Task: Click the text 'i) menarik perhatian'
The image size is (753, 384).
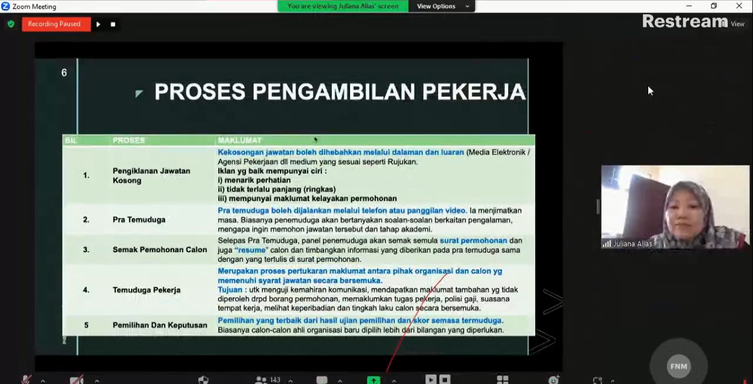Action: (x=254, y=180)
